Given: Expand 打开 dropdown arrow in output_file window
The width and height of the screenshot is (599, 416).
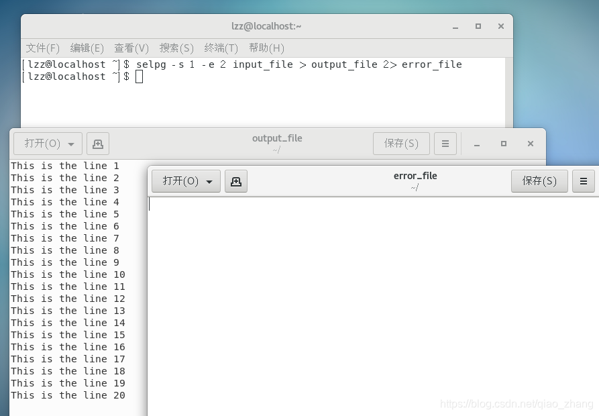Looking at the screenshot, I should [x=71, y=144].
